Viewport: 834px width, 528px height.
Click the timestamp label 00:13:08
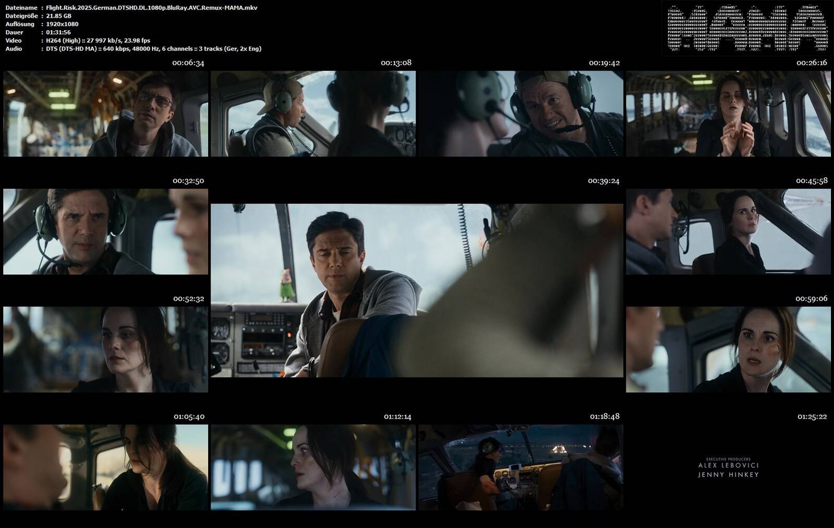(396, 63)
